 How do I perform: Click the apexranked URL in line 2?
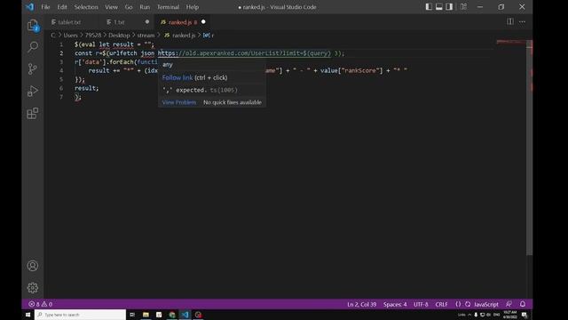click(244, 53)
